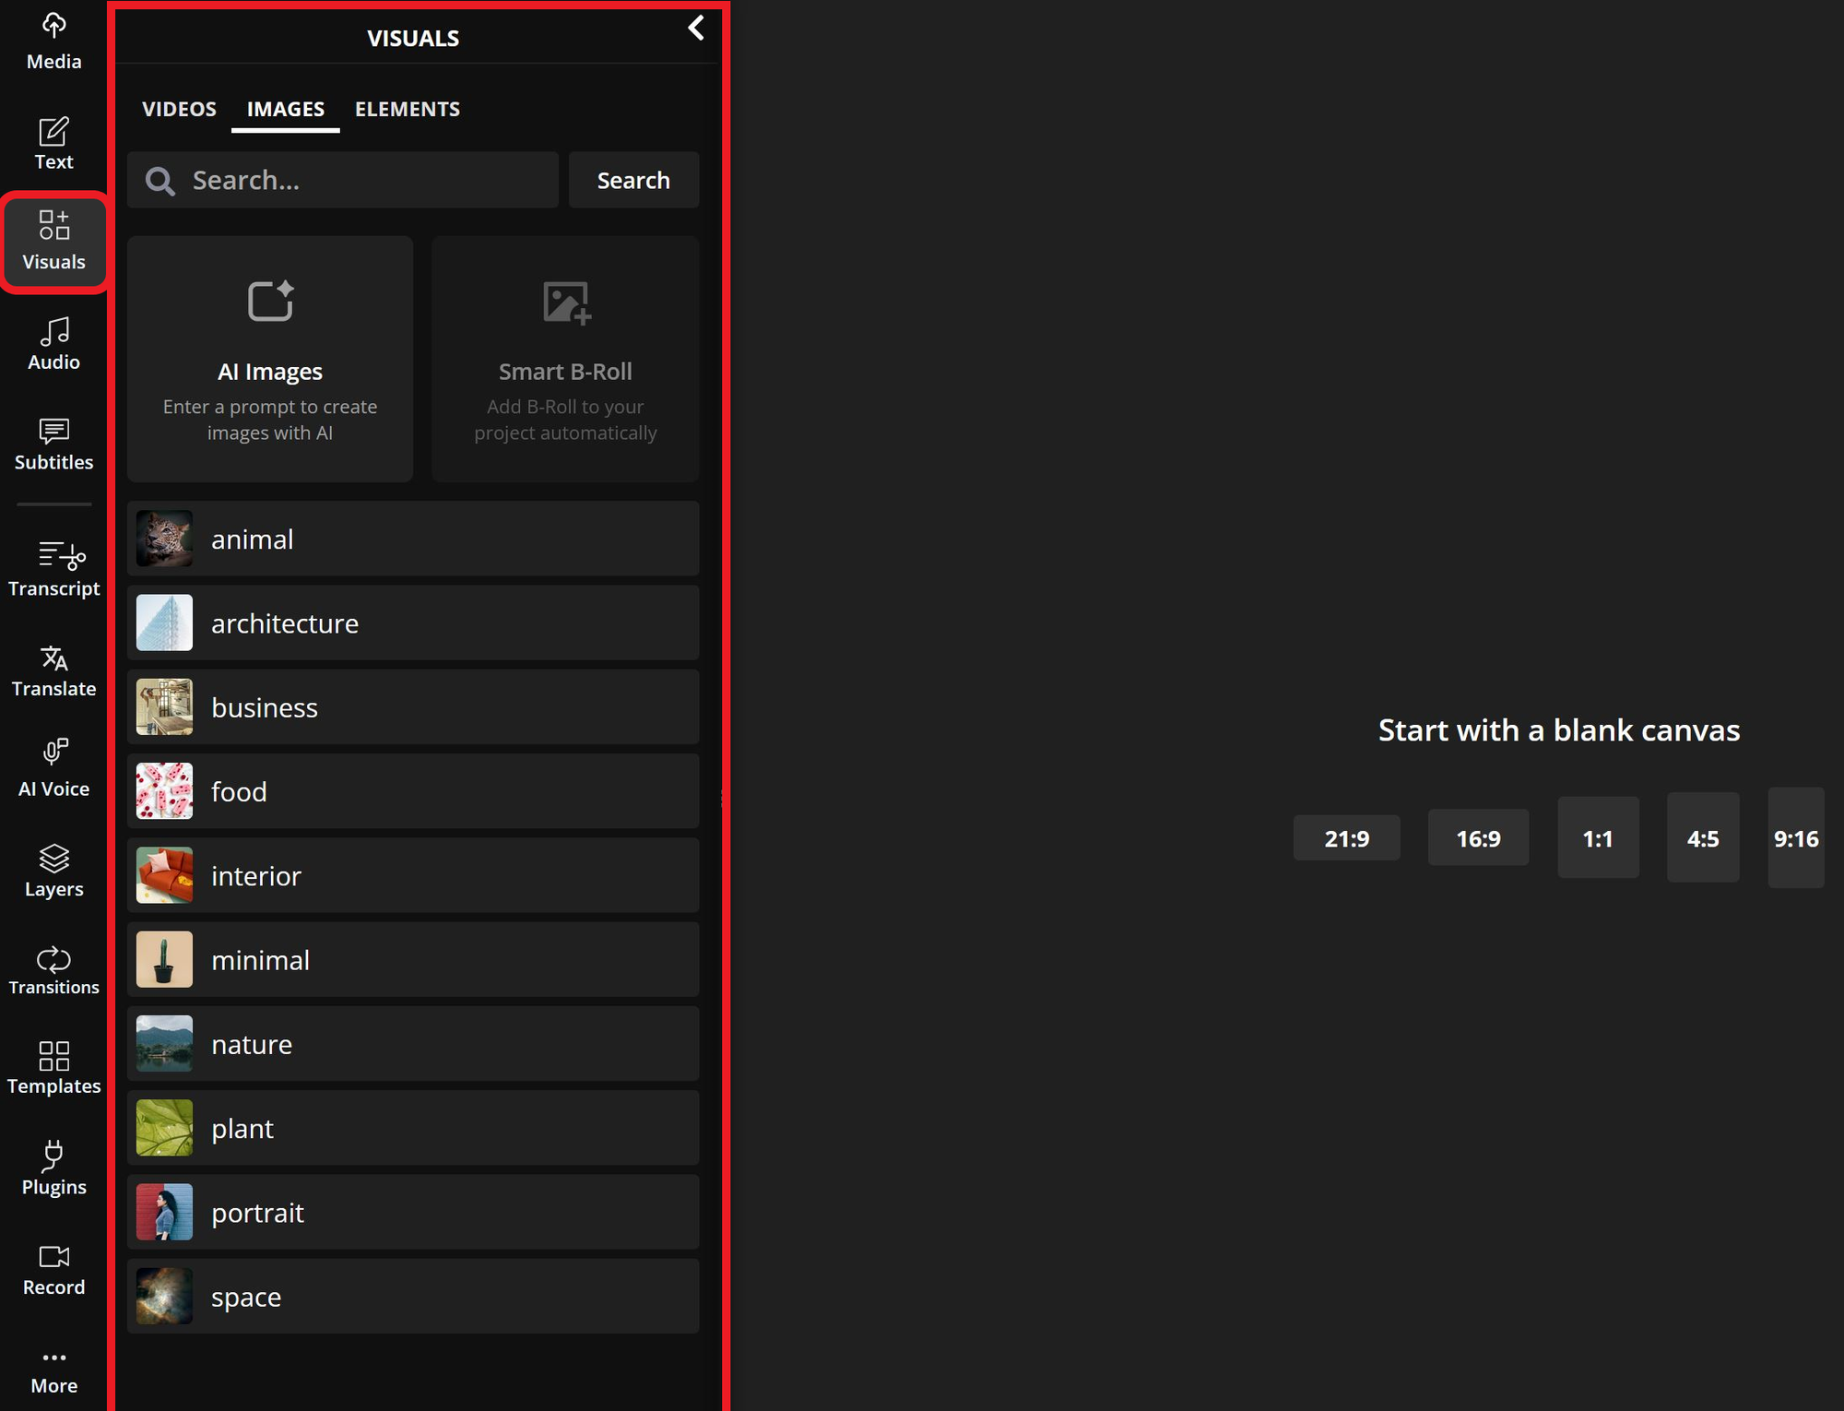Open the AI Images generator card
The image size is (1844, 1411).
point(270,360)
